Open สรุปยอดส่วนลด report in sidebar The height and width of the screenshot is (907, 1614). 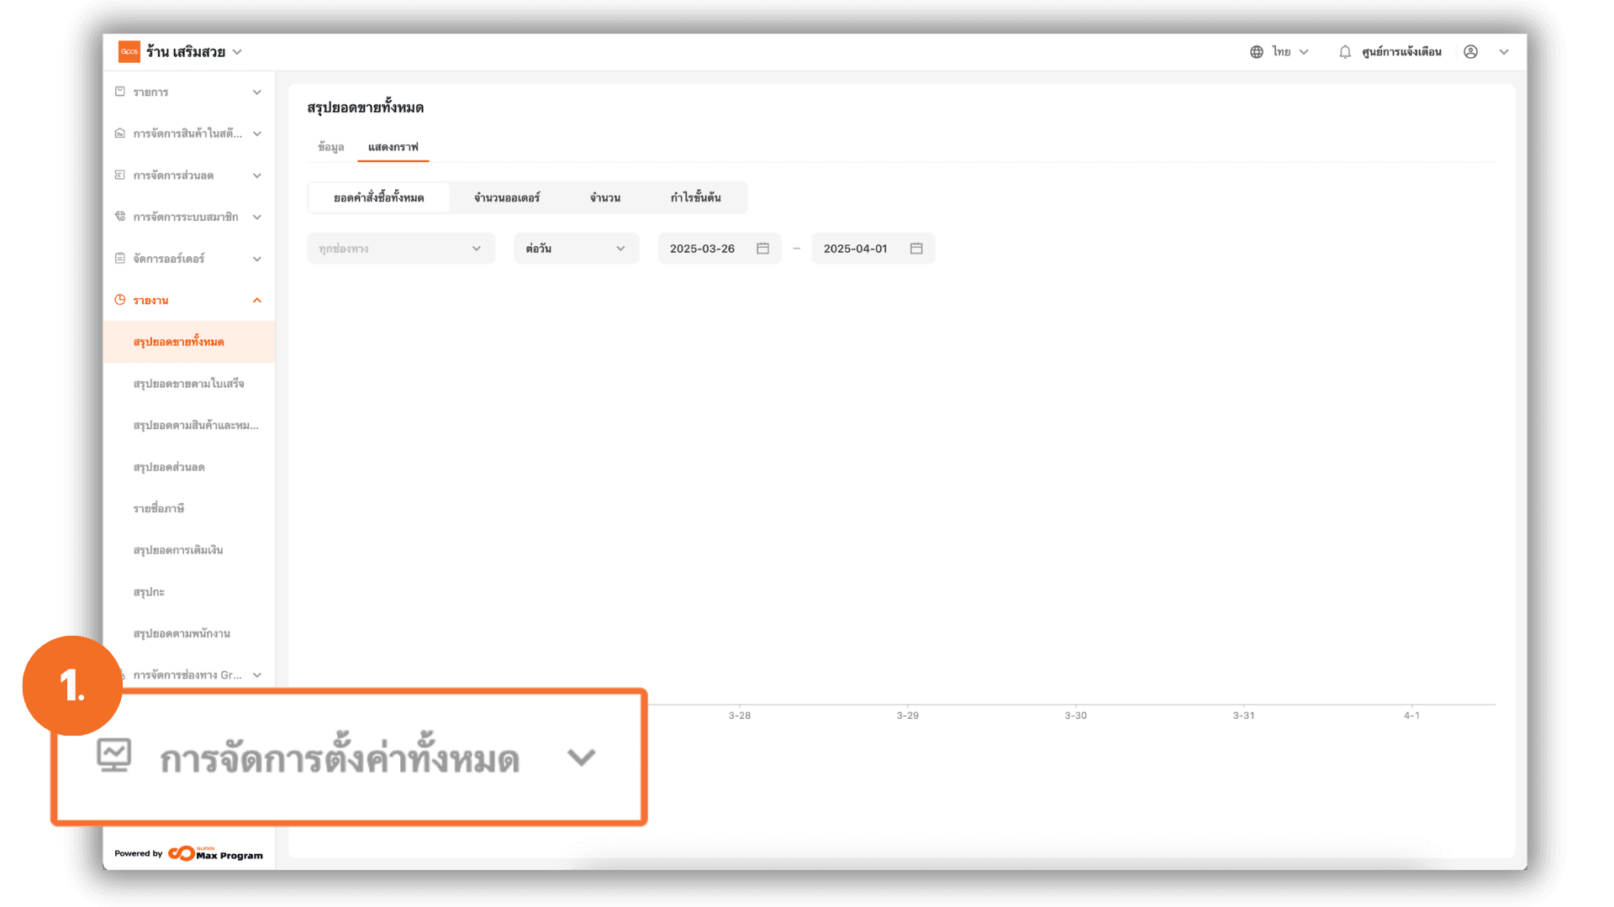(x=169, y=467)
